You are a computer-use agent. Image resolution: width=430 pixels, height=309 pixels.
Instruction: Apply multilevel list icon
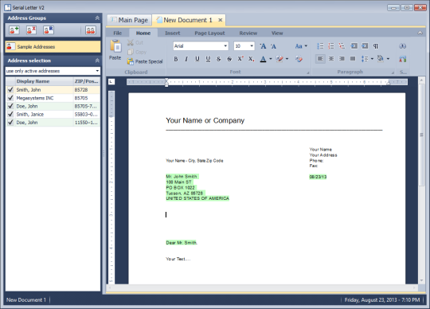pos(342,46)
